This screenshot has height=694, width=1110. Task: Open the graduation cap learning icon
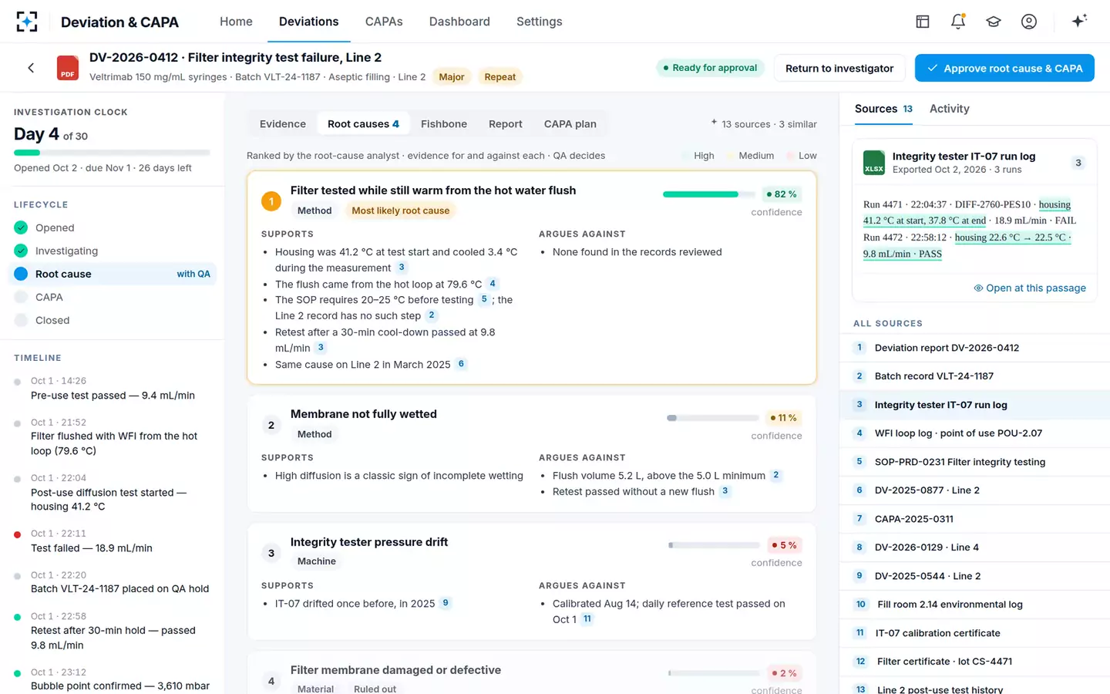click(994, 22)
